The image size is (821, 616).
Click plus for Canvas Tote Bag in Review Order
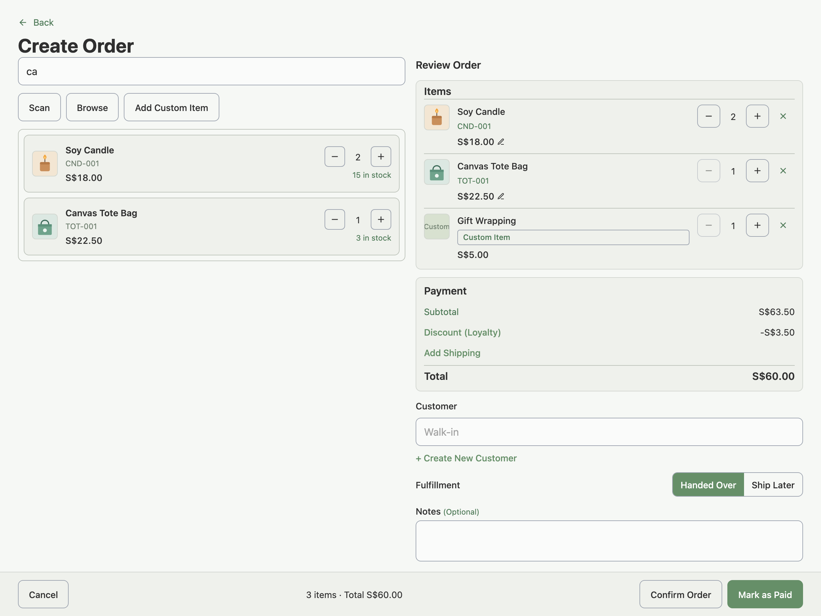tap(757, 171)
